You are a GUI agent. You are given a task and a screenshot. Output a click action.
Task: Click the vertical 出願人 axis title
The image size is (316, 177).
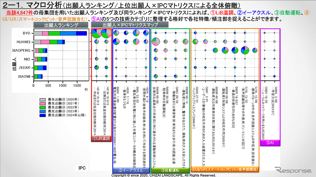(14, 64)
